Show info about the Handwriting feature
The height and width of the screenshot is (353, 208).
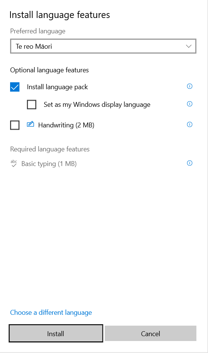190,124
